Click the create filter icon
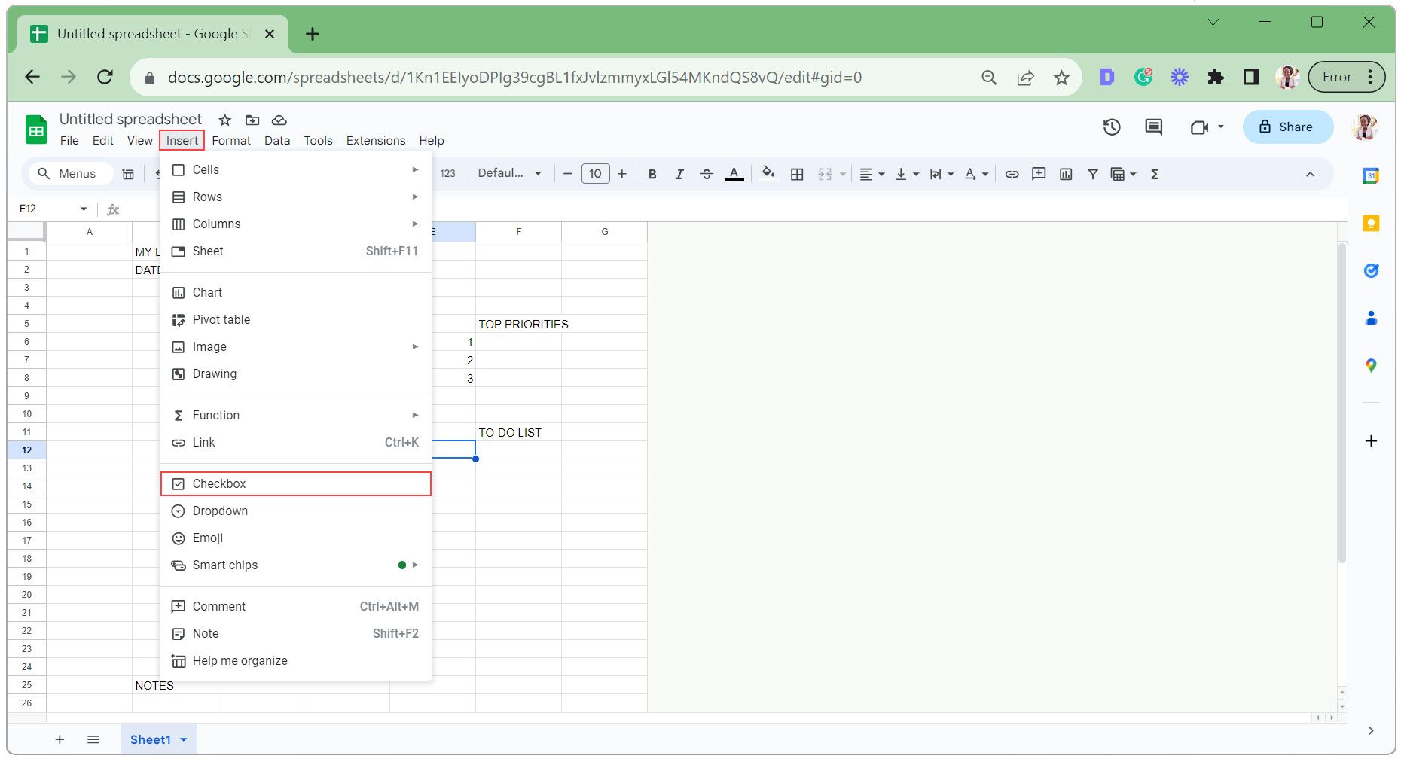This screenshot has height=759, width=1401. click(1092, 174)
